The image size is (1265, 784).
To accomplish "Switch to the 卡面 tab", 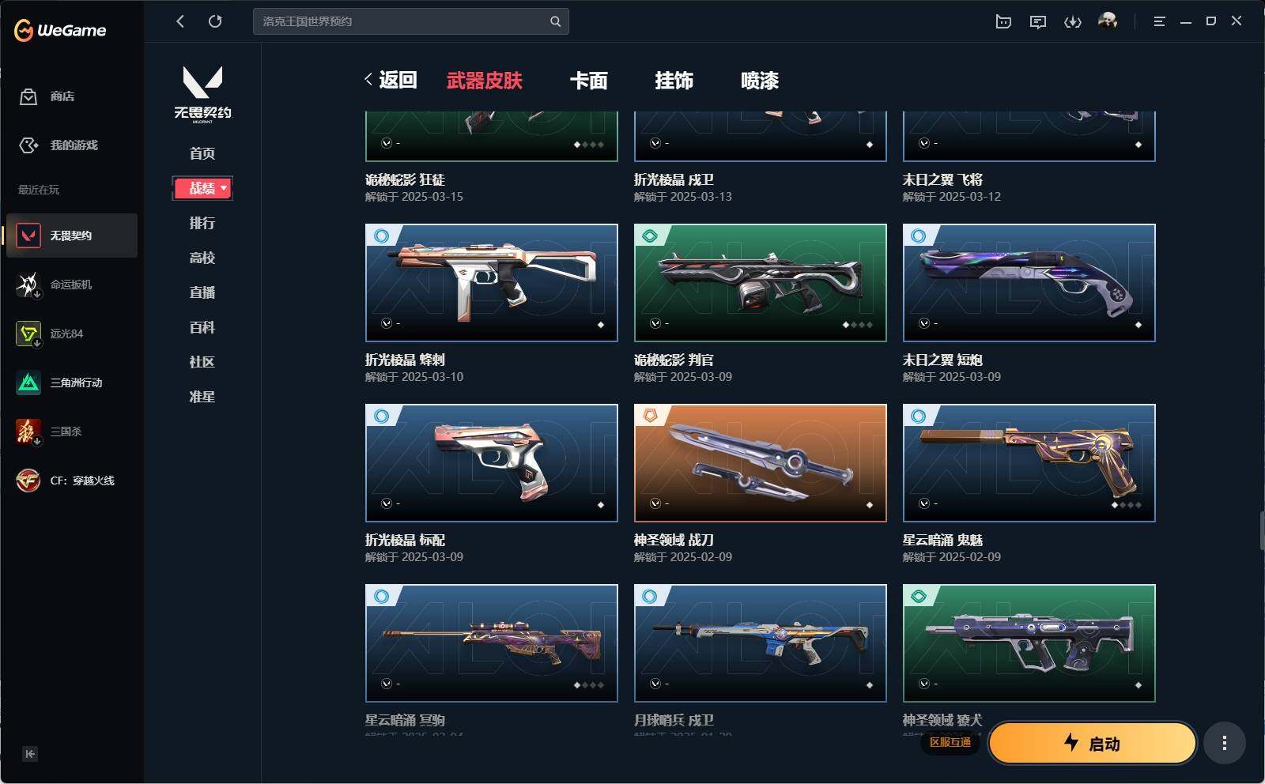I will coord(589,81).
